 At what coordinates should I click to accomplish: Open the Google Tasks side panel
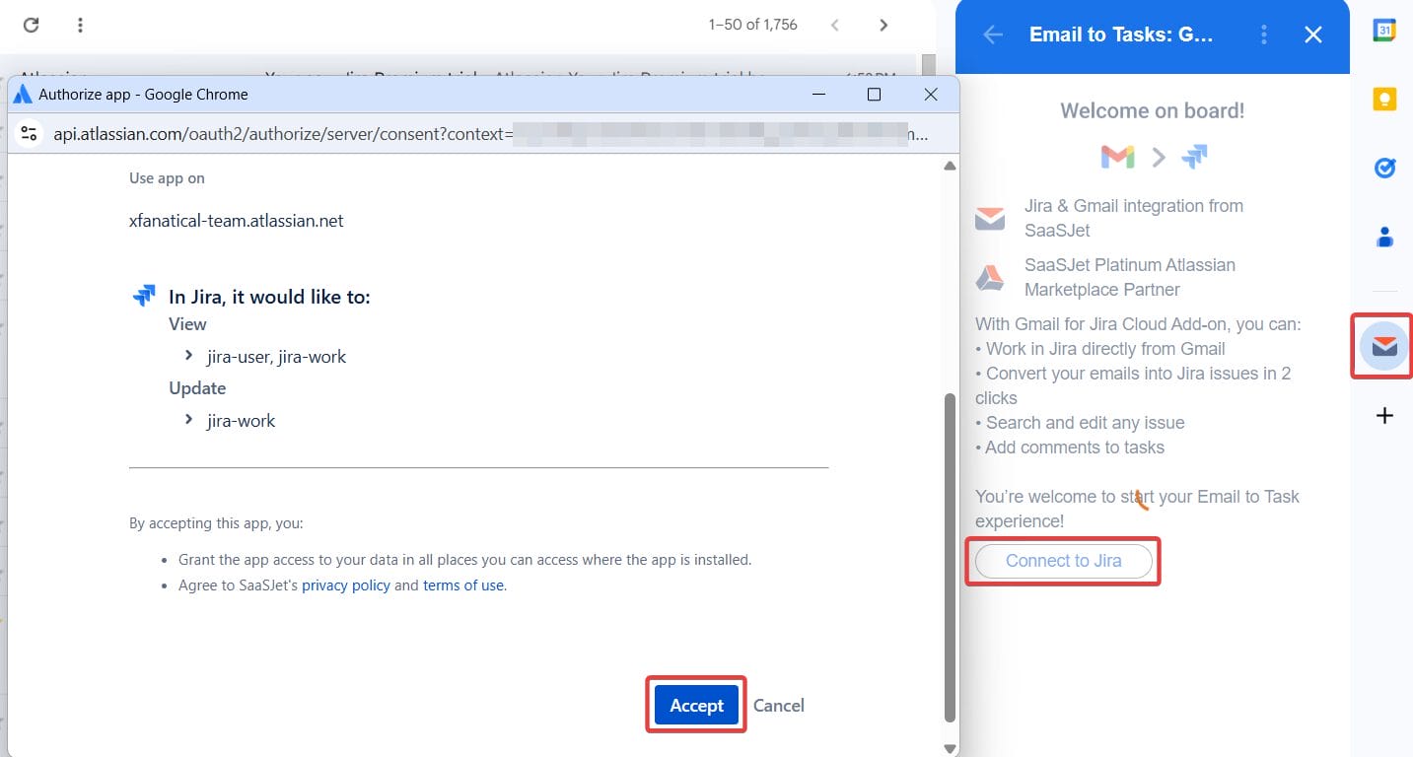[1384, 168]
